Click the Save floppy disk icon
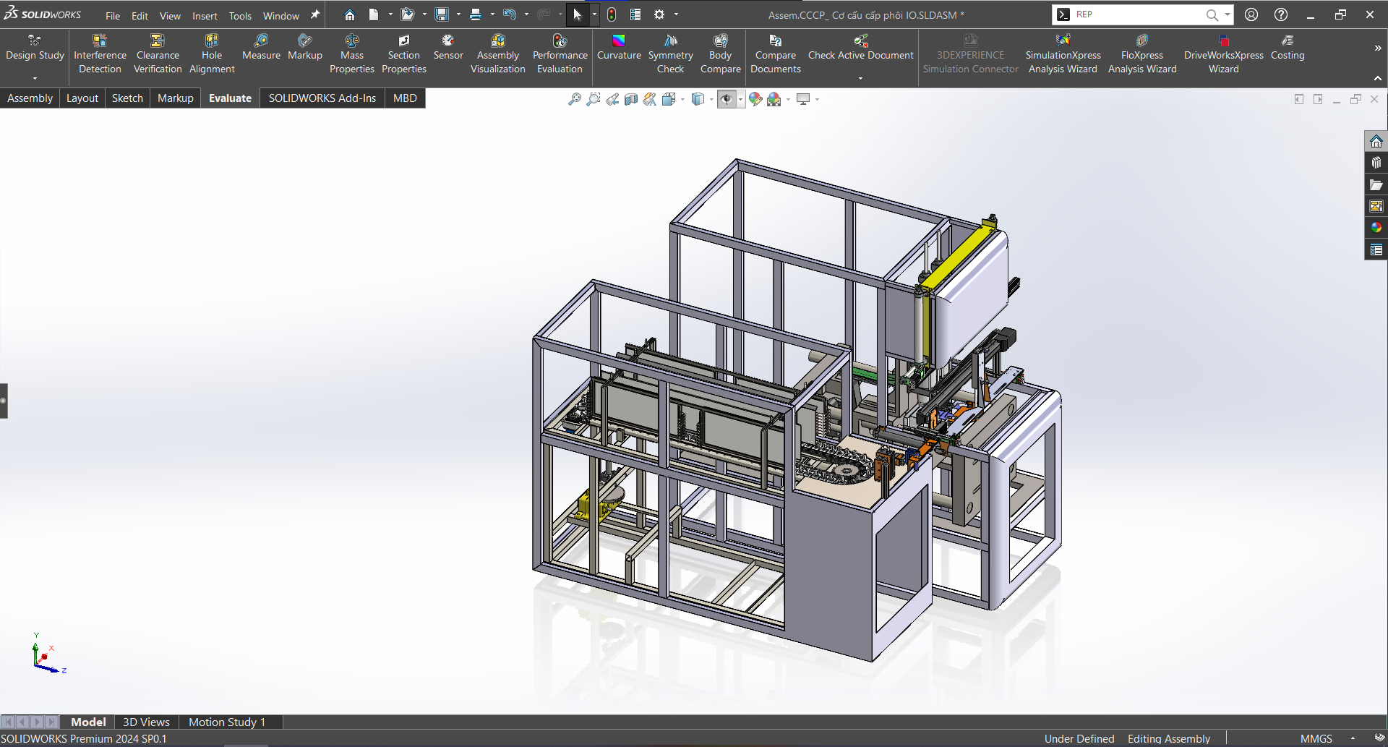The width and height of the screenshot is (1388, 747). click(442, 14)
